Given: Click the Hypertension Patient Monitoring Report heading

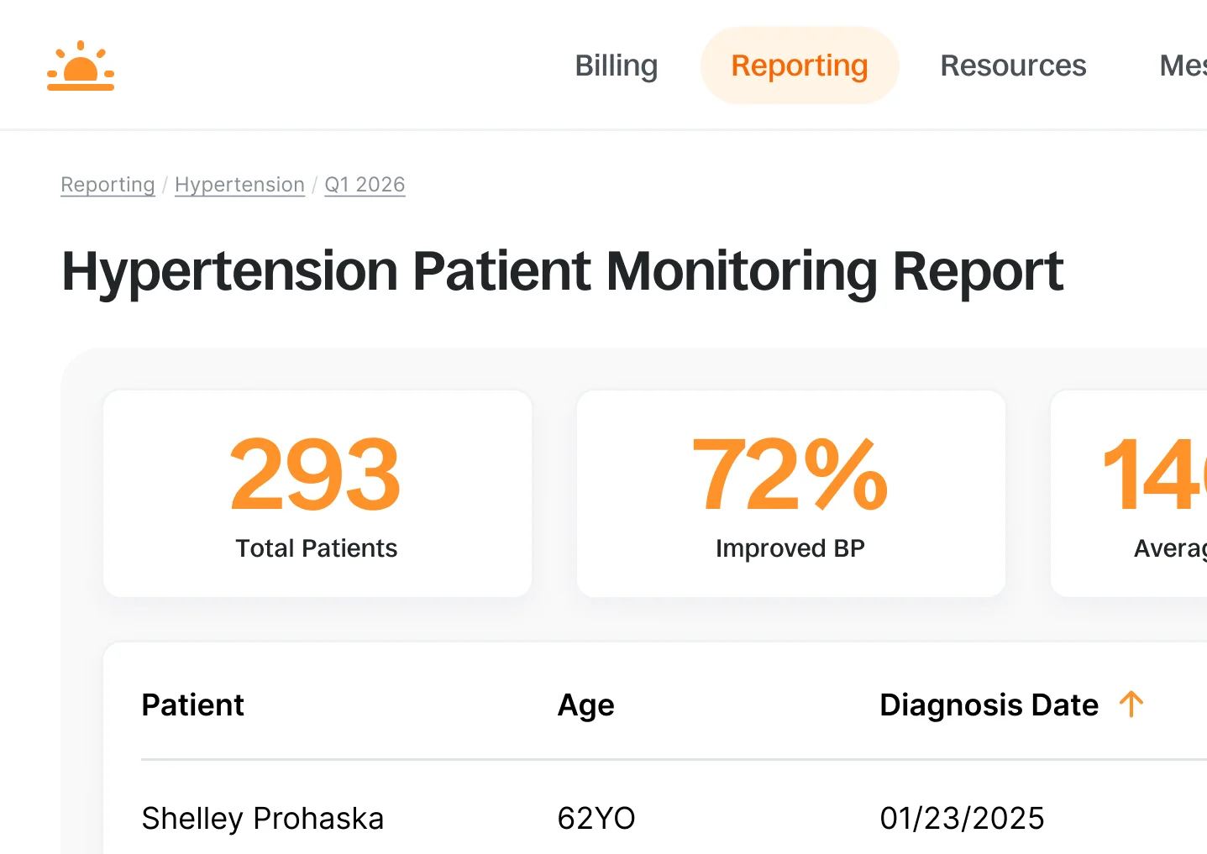Looking at the screenshot, I should pos(562,272).
